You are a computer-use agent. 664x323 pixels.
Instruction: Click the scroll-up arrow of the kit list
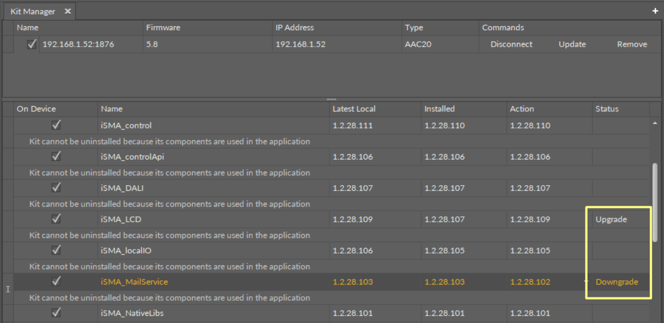pyautogui.click(x=655, y=123)
